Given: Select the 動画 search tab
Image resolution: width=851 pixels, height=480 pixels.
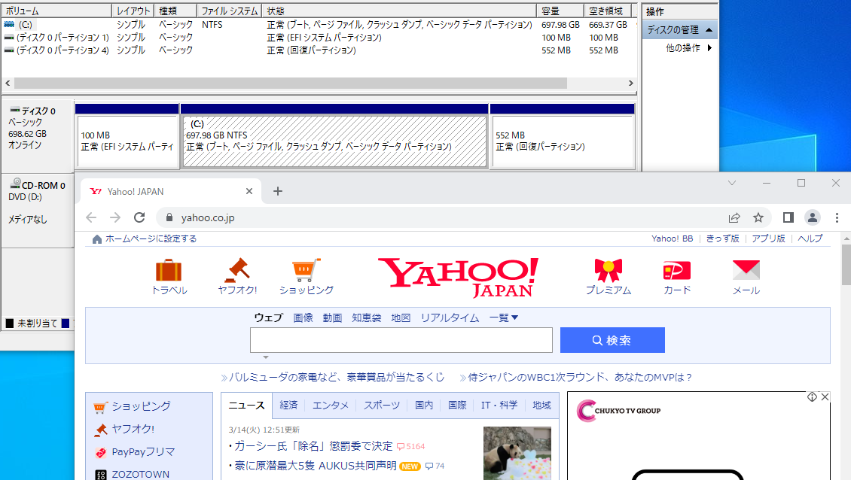Looking at the screenshot, I should (332, 317).
